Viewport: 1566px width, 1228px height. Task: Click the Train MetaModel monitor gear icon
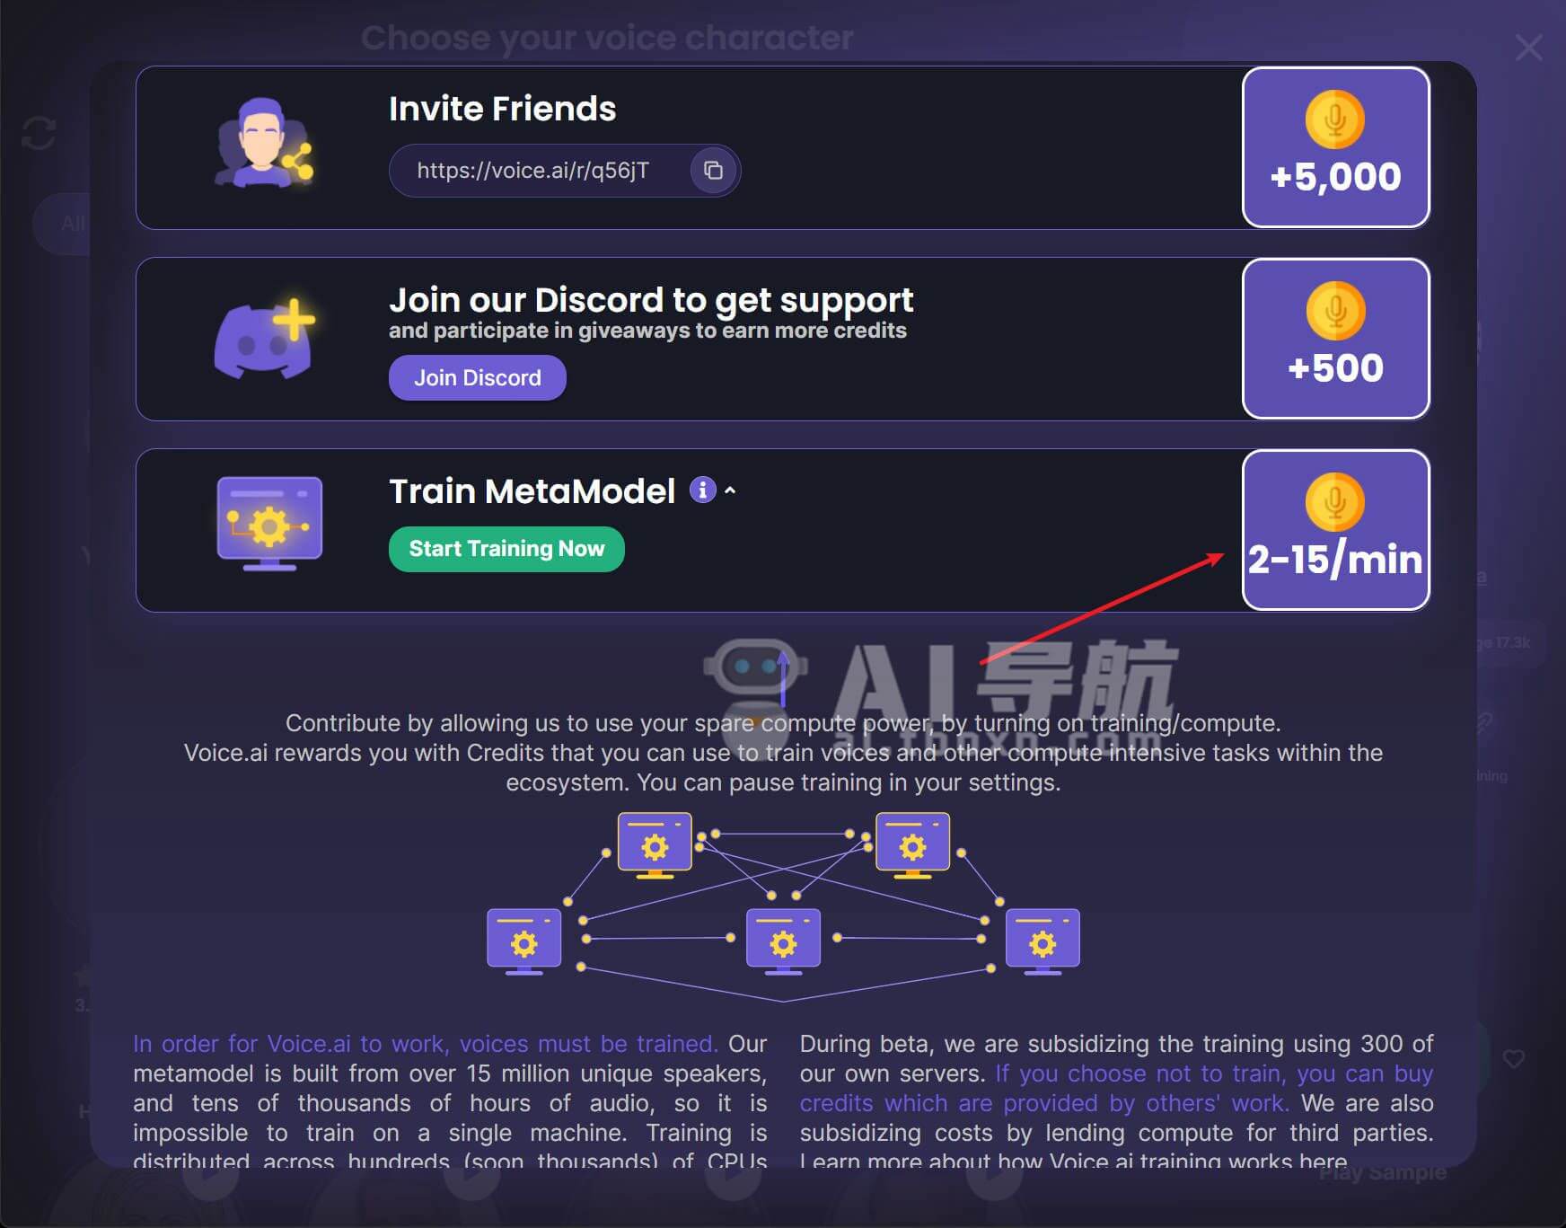point(269,523)
